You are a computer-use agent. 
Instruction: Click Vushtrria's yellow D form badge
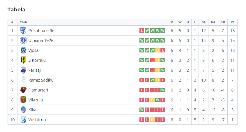click(x=152, y=120)
